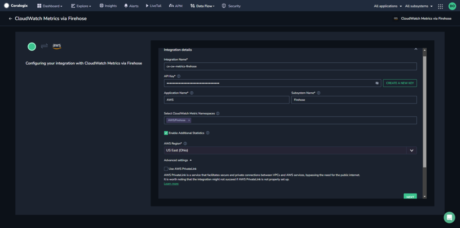Open the Learn more link

pyautogui.click(x=171, y=184)
